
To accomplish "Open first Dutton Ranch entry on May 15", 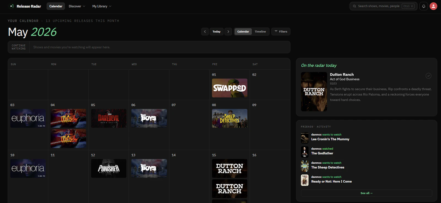I will coord(230,168).
